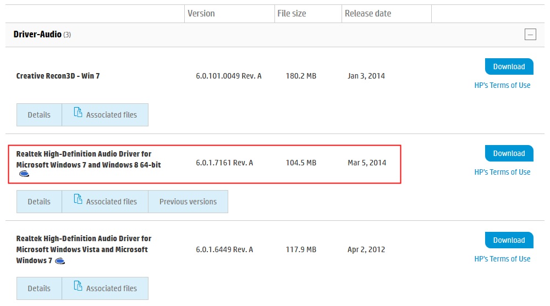Click the Version column header
The image size is (550, 306).
click(201, 13)
